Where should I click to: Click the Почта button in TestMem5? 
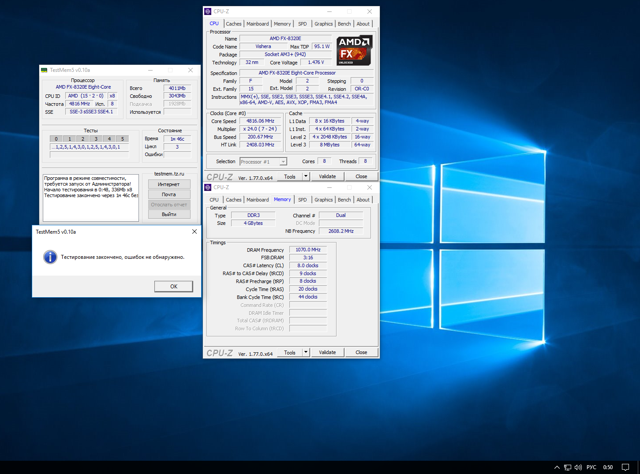pyautogui.click(x=169, y=194)
